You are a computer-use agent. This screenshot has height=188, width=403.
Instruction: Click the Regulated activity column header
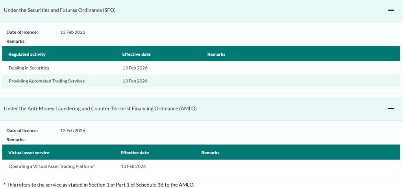point(27,55)
